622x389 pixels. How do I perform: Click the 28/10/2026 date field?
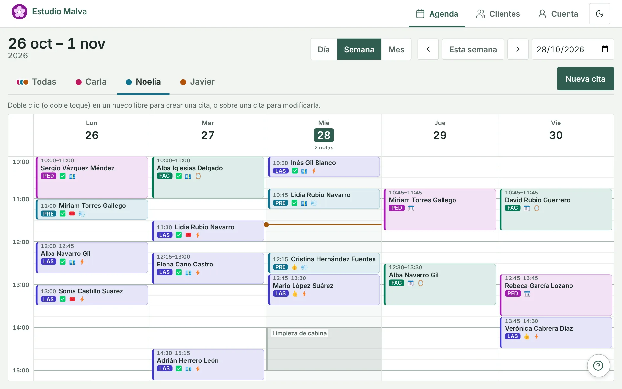click(x=572, y=49)
